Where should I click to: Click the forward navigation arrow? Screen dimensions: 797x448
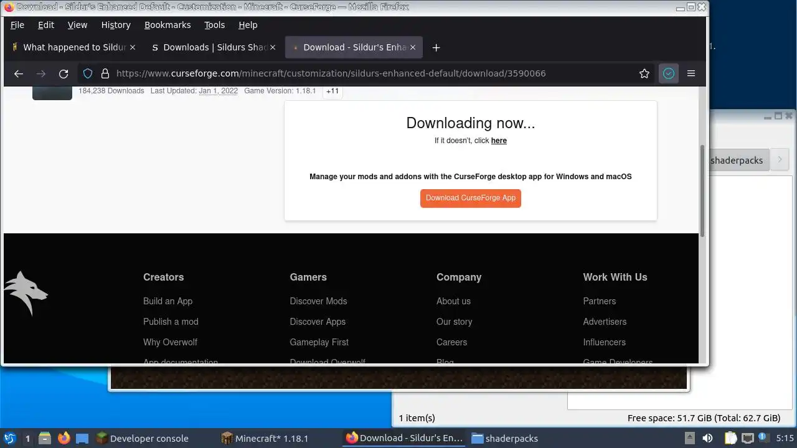41,73
